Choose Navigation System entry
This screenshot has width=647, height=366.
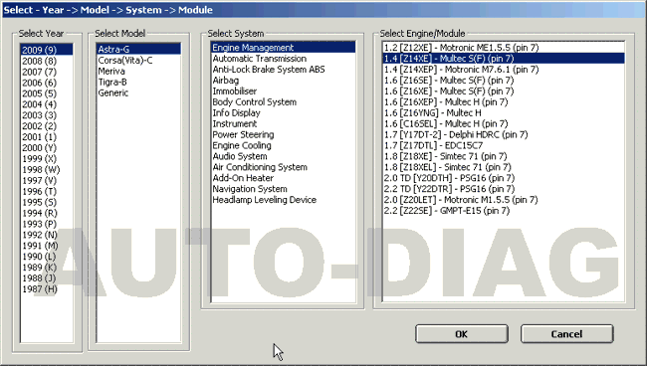283,188
